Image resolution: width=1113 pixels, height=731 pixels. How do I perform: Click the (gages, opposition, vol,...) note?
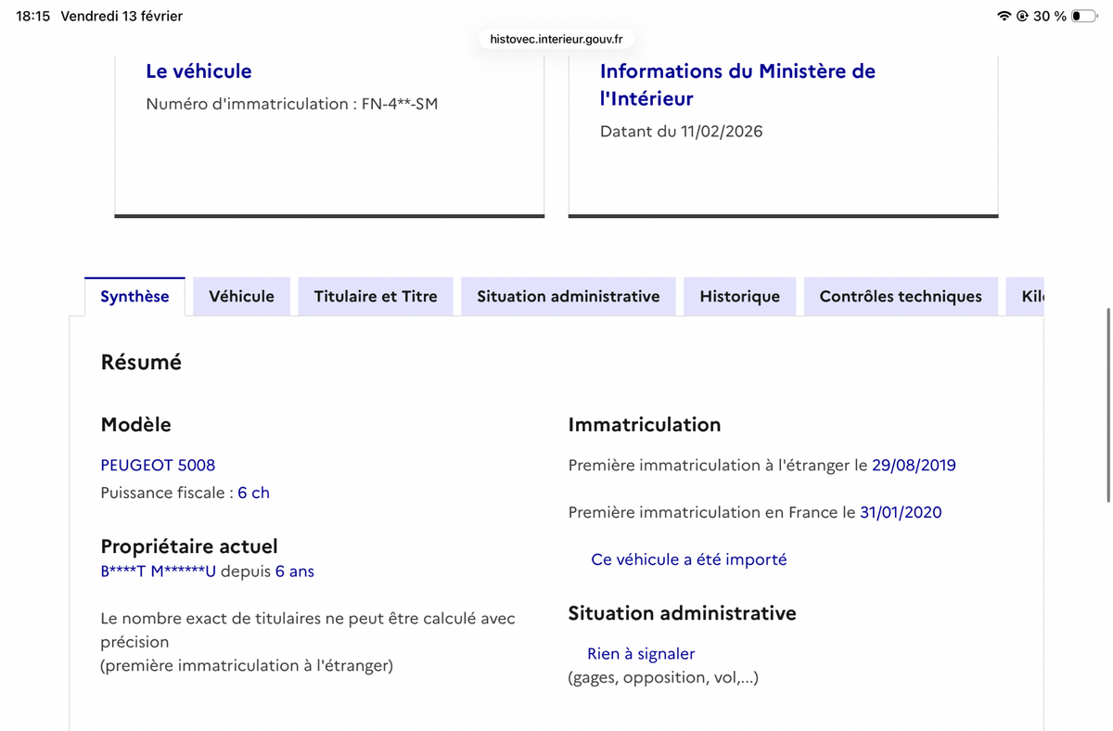663,677
